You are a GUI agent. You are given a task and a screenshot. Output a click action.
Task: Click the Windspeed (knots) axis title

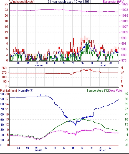tap(22, 2)
